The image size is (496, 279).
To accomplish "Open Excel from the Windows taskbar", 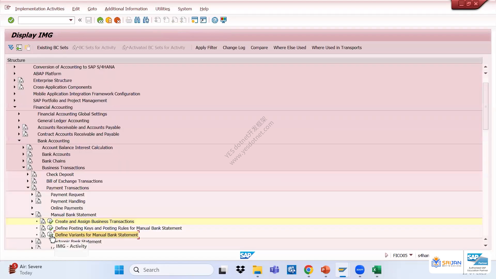I will point(377,270).
